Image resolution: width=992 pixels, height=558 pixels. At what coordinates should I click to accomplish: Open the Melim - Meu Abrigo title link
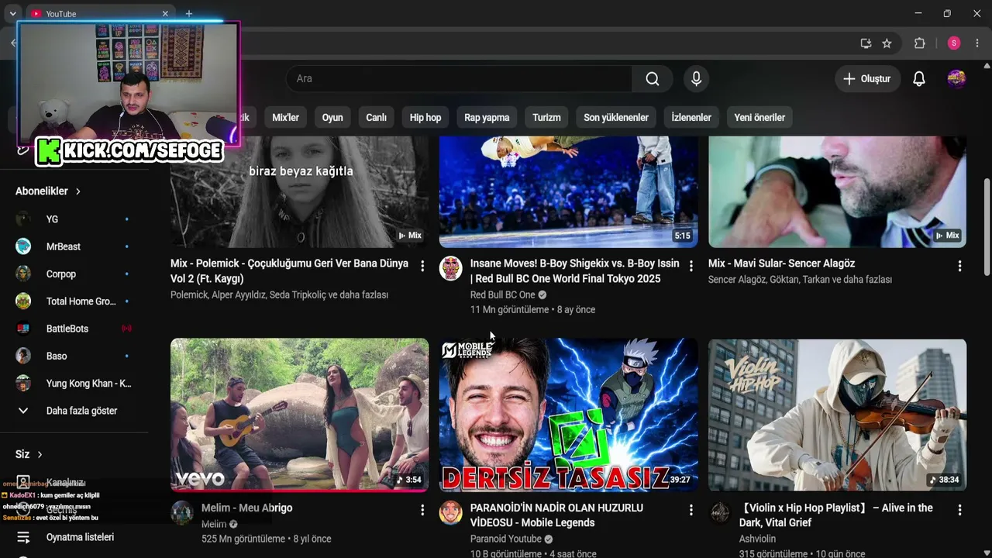point(247,508)
